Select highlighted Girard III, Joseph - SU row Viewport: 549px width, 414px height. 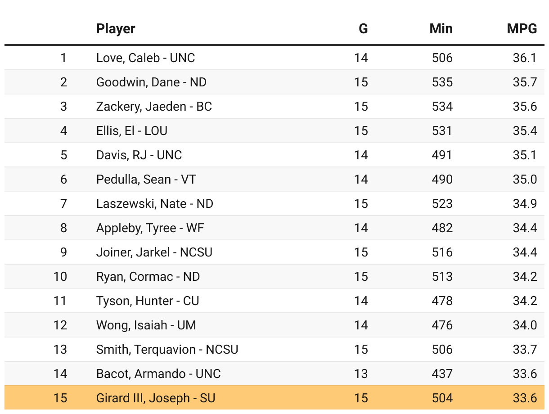coord(156,398)
